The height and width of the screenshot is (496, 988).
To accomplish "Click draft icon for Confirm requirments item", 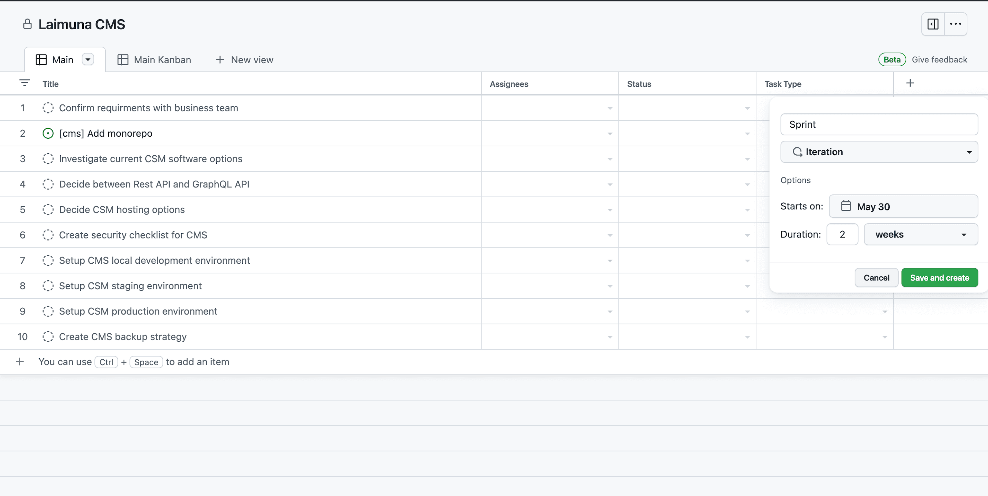I will [x=48, y=108].
